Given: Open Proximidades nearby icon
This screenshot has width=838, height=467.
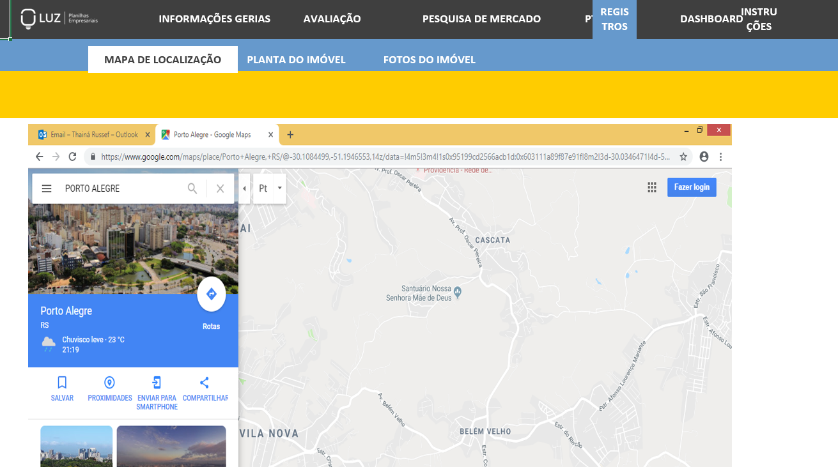Looking at the screenshot, I should [x=109, y=383].
